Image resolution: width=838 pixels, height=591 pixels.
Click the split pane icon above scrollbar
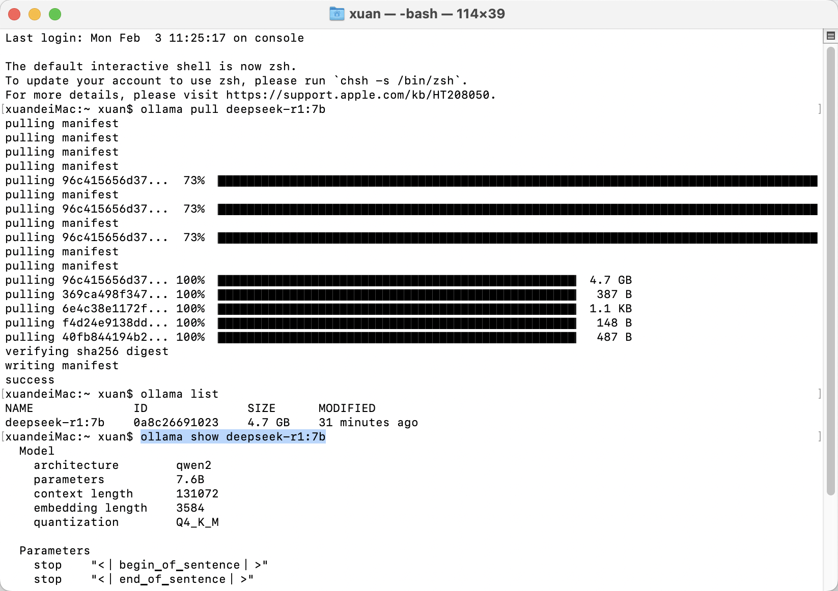click(831, 36)
